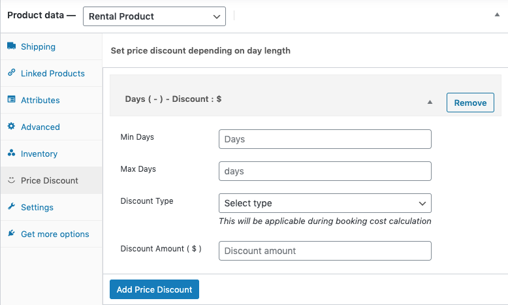Switch to the Shipping tab
The height and width of the screenshot is (305, 508).
pyautogui.click(x=38, y=47)
